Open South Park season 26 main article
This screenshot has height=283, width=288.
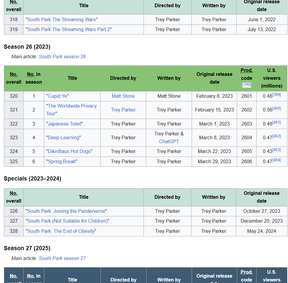tap(62, 56)
